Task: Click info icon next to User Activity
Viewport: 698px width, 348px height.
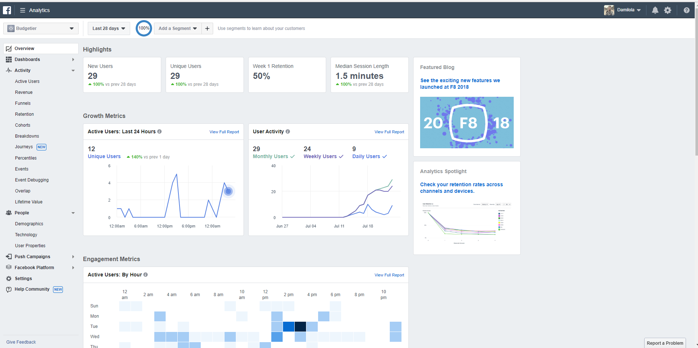Action: coord(288,131)
